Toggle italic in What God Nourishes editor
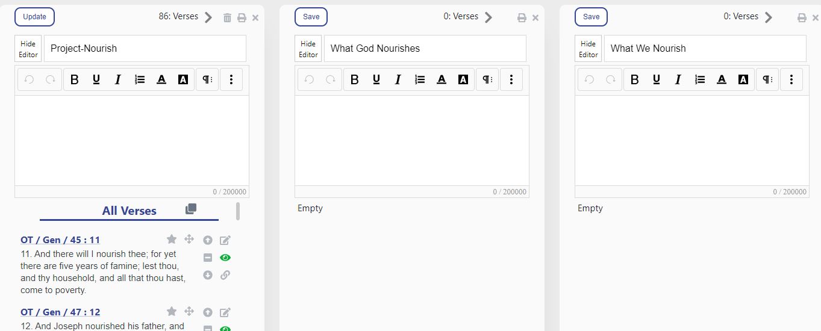The width and height of the screenshot is (821, 331). [x=398, y=79]
